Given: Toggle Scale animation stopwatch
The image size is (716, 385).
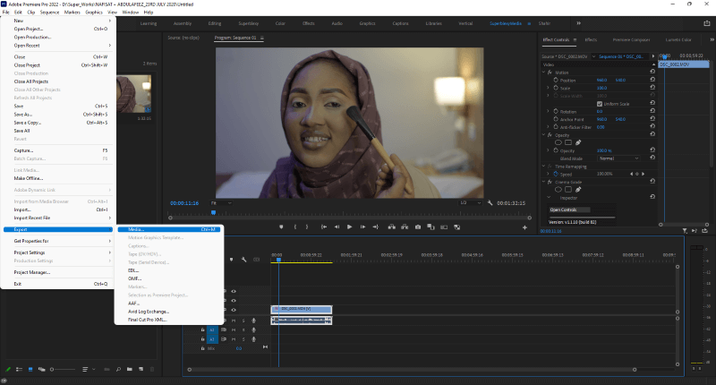Looking at the screenshot, I should click(556, 88).
